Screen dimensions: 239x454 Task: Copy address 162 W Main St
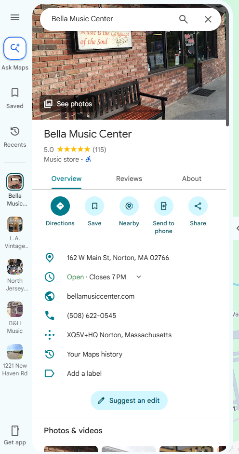[118, 258]
